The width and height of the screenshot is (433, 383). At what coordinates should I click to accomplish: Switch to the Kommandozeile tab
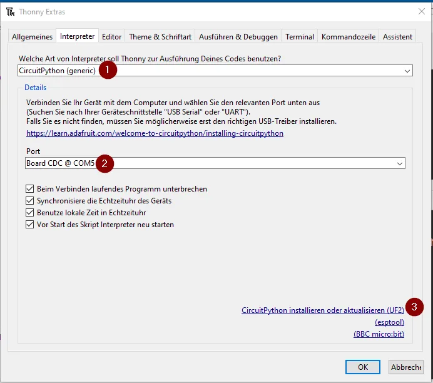(348, 37)
